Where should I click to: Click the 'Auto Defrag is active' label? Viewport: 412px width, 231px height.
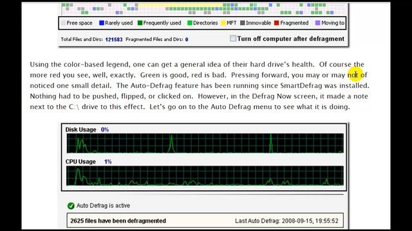tap(103, 205)
